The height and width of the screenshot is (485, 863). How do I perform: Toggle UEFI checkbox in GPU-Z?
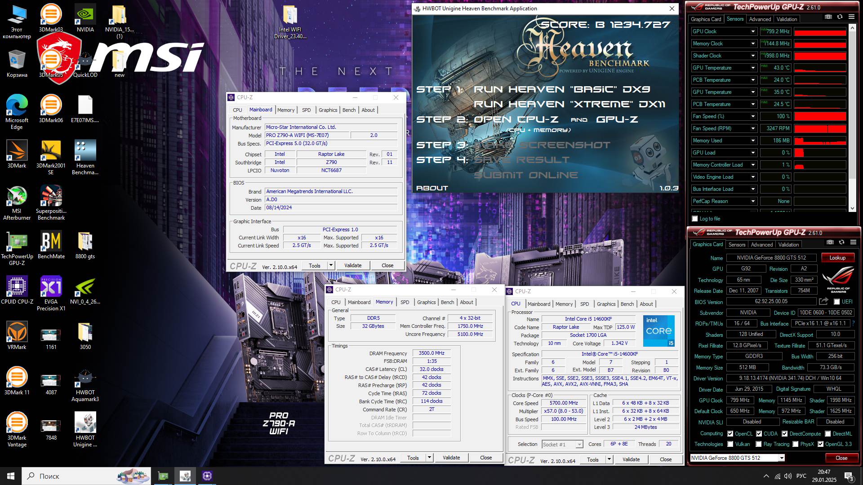pyautogui.click(x=836, y=302)
